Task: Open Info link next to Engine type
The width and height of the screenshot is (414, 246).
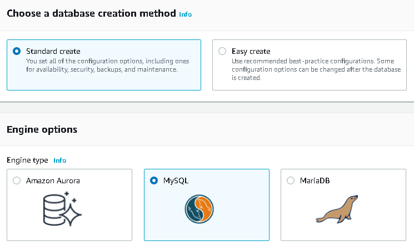Action: pos(59,160)
